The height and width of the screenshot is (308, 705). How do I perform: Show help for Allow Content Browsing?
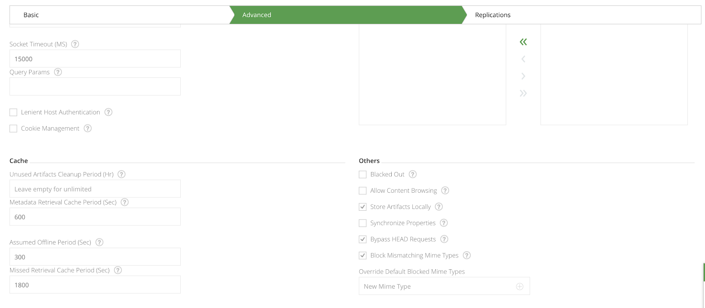(x=445, y=191)
